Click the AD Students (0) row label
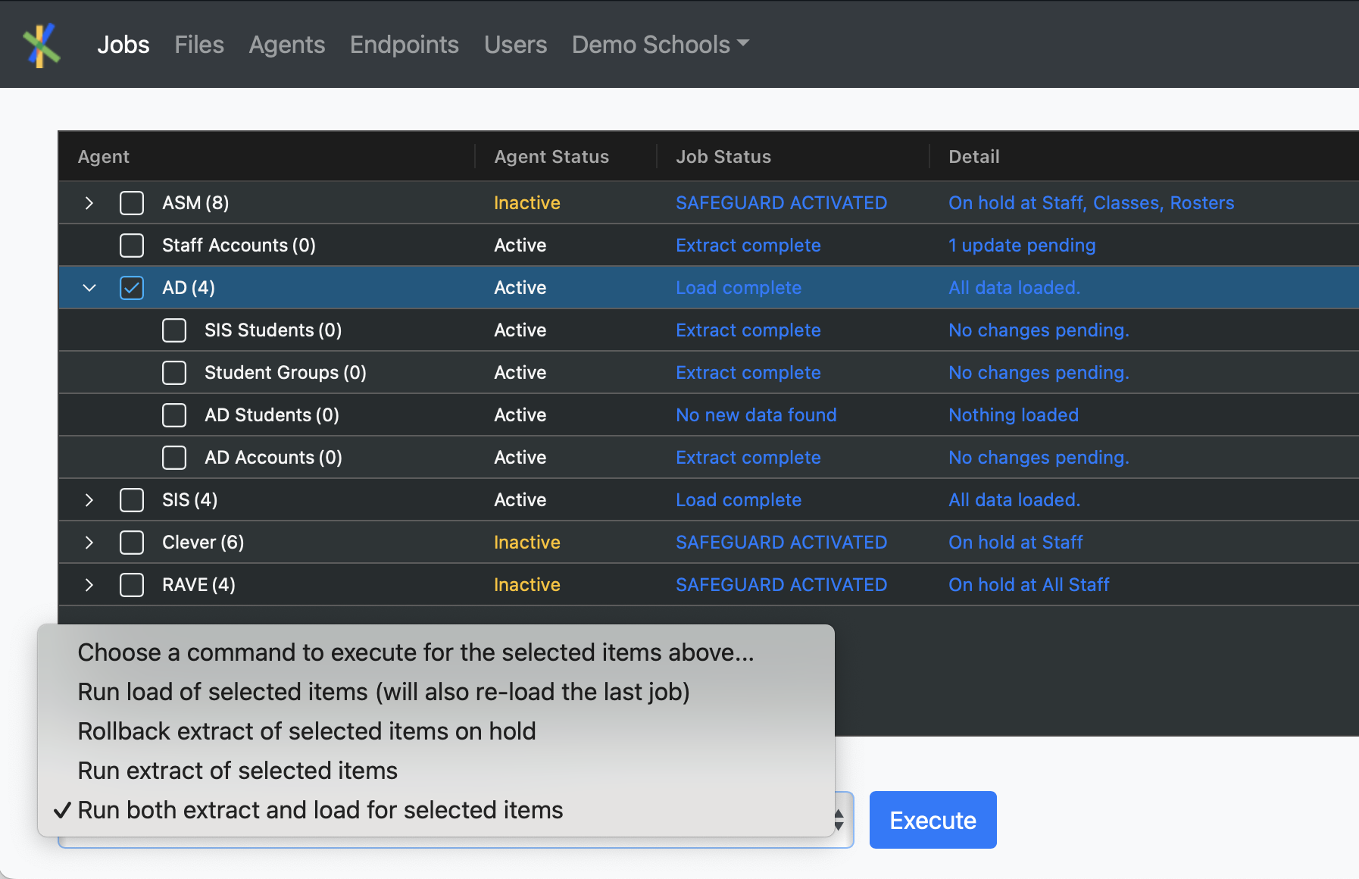 click(272, 415)
